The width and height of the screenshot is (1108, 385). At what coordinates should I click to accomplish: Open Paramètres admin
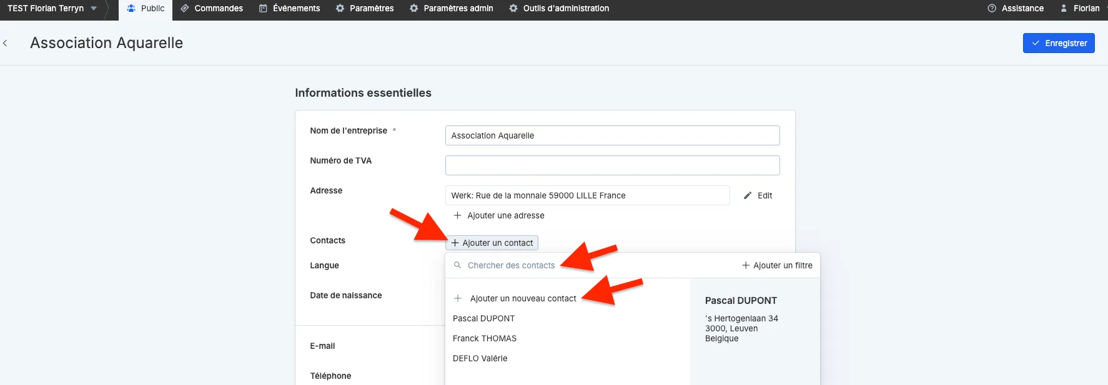pyautogui.click(x=452, y=8)
